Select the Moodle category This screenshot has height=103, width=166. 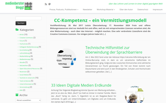pos(22,62)
